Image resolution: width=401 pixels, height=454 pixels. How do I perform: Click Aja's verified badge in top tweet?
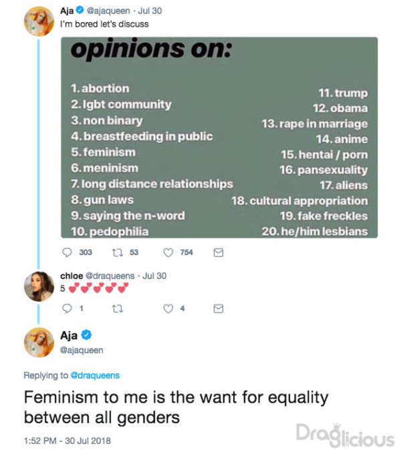tap(80, 11)
